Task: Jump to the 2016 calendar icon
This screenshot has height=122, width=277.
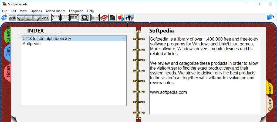Action: (x=12, y=18)
